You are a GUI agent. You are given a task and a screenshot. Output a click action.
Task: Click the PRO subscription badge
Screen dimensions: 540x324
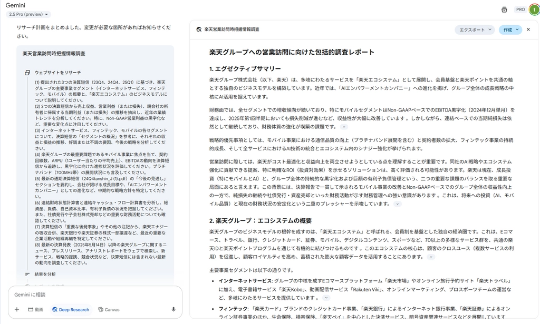pyautogui.click(x=520, y=9)
